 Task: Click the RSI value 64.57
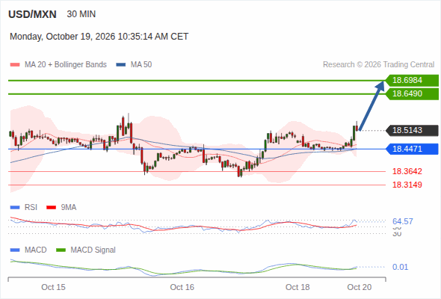coord(403,221)
